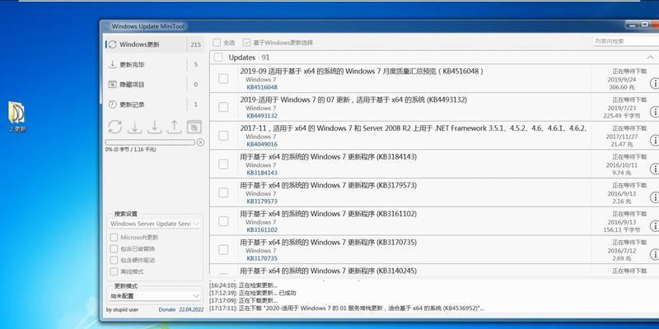Viewport: 659px width, 329px height.
Task: Open the 'Windows Server Update Serv' dropdown
Action: pyautogui.click(x=155, y=224)
